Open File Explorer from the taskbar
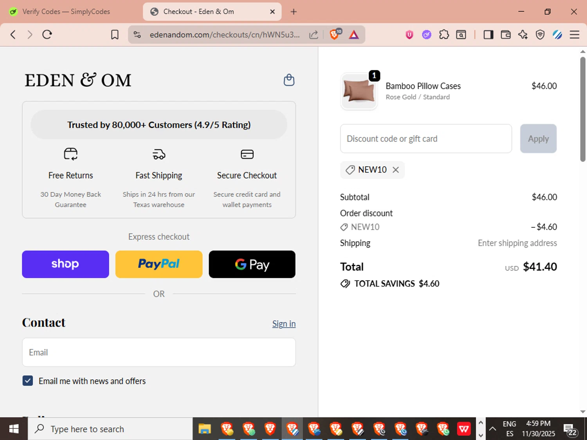 tap(204, 429)
